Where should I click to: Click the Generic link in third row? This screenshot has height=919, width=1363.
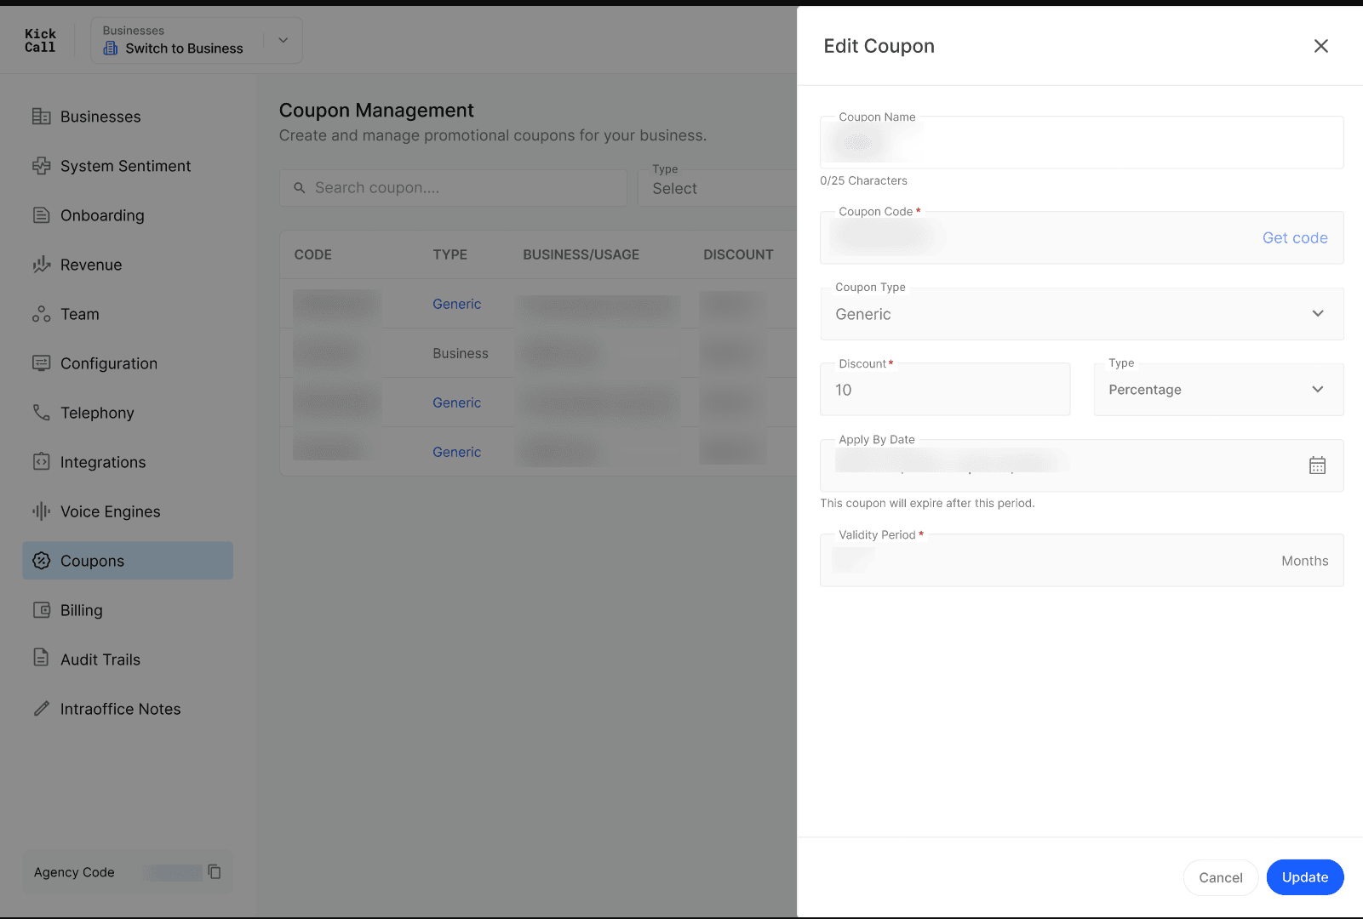tap(456, 402)
